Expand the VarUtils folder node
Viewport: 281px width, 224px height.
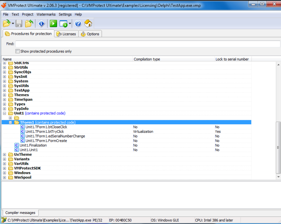(x=4, y=164)
